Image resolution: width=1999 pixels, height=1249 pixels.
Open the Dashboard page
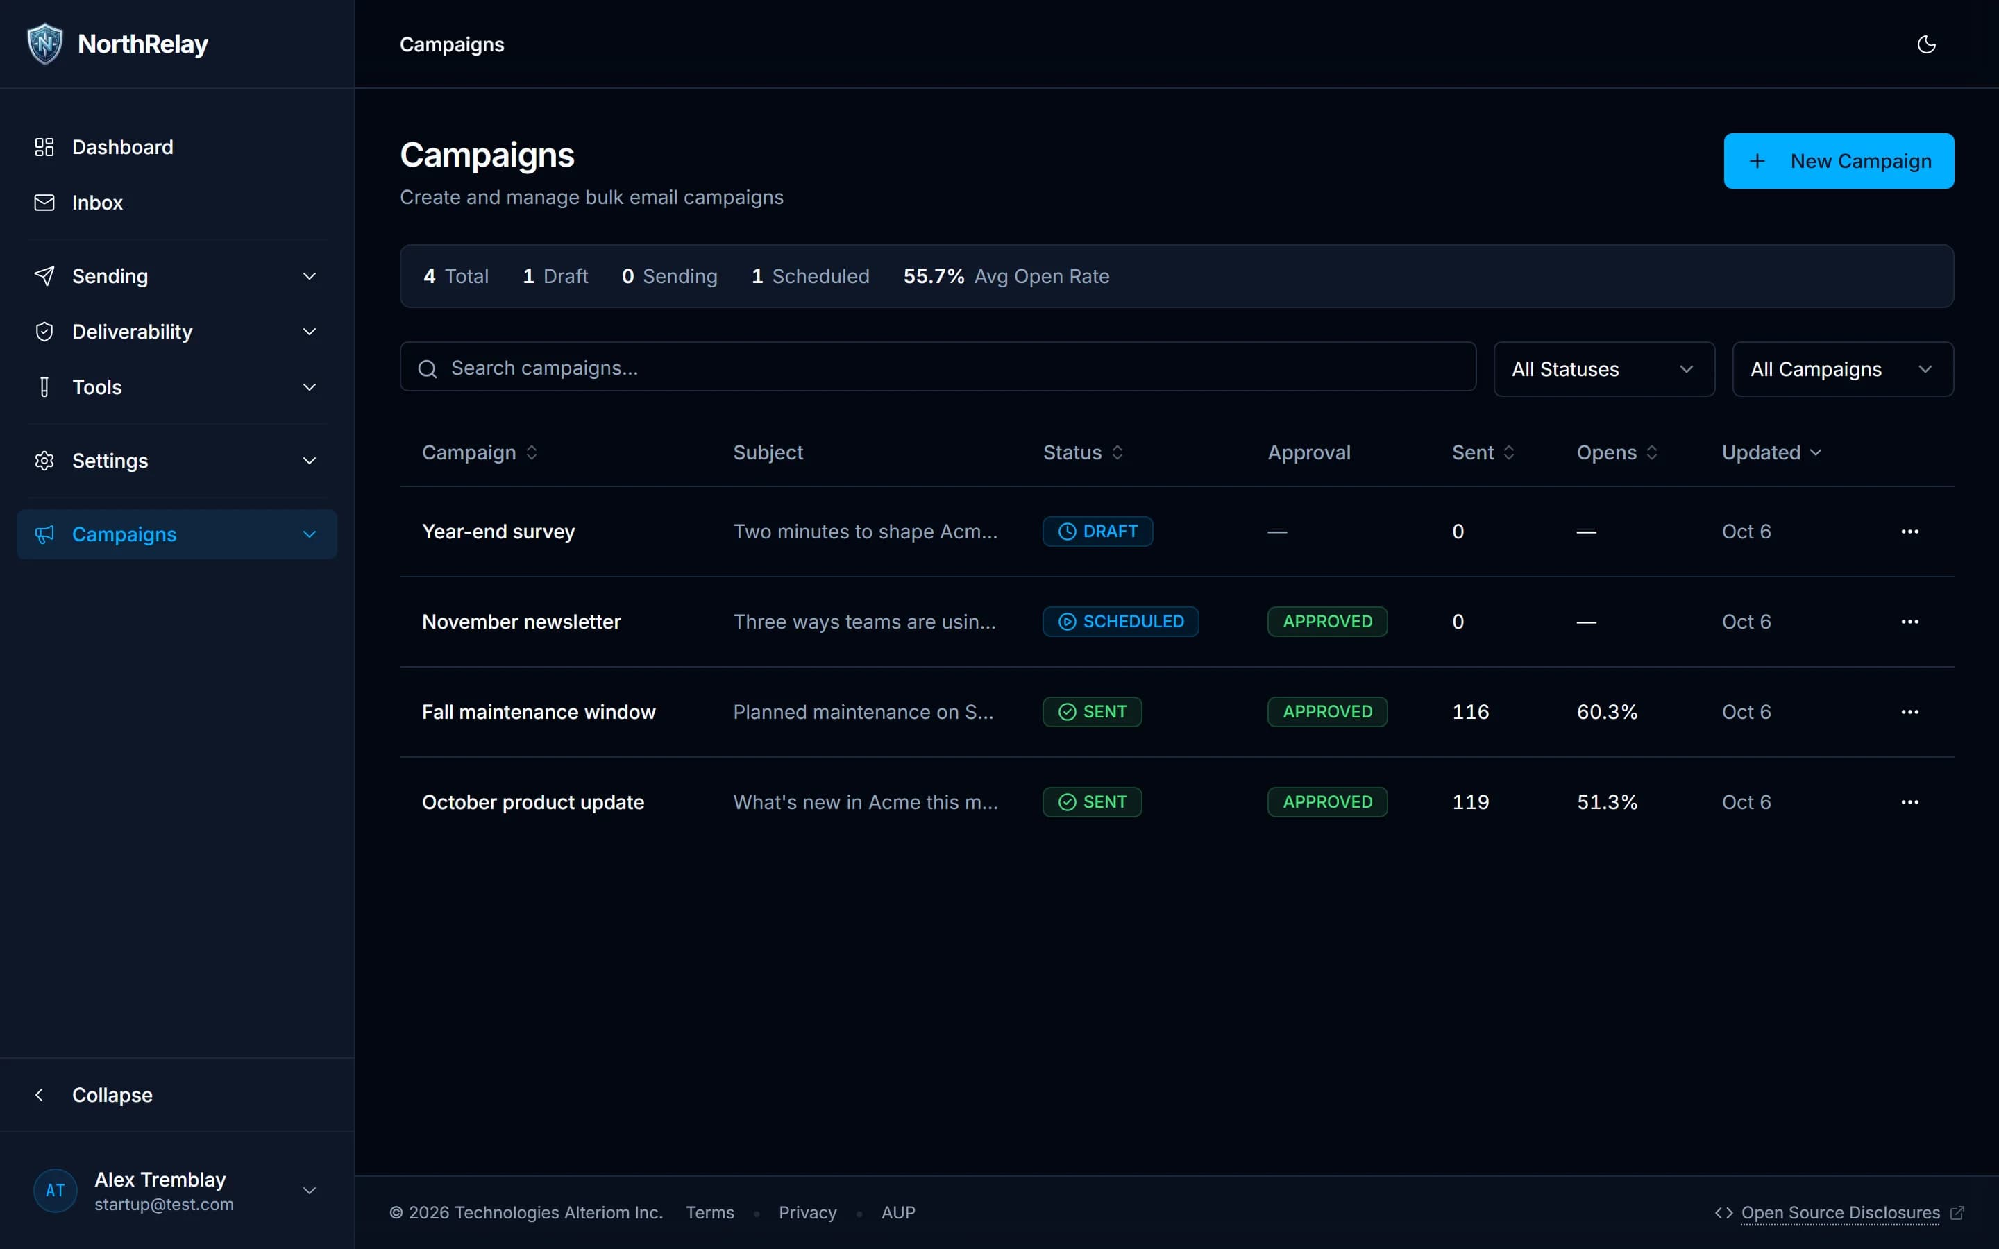177,147
